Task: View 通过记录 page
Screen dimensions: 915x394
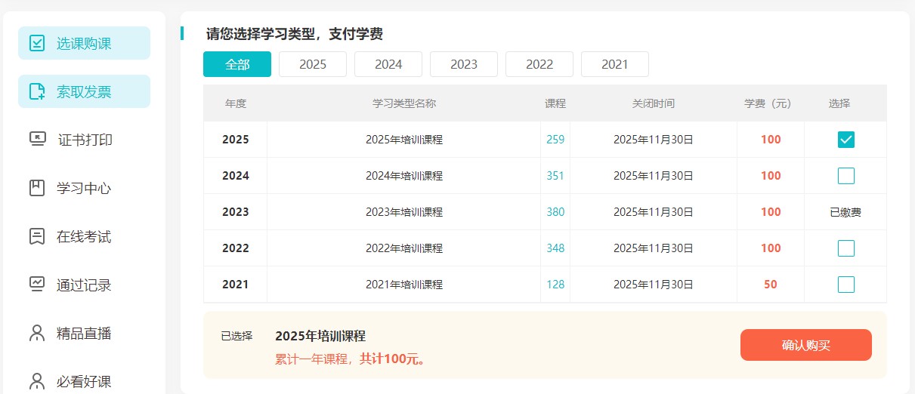Action: pyautogui.click(x=85, y=285)
